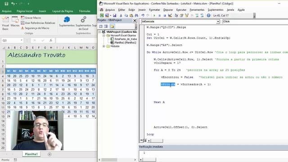
Task: Click Excel Undo arrow in quick access toolbar
Action: point(13,4)
